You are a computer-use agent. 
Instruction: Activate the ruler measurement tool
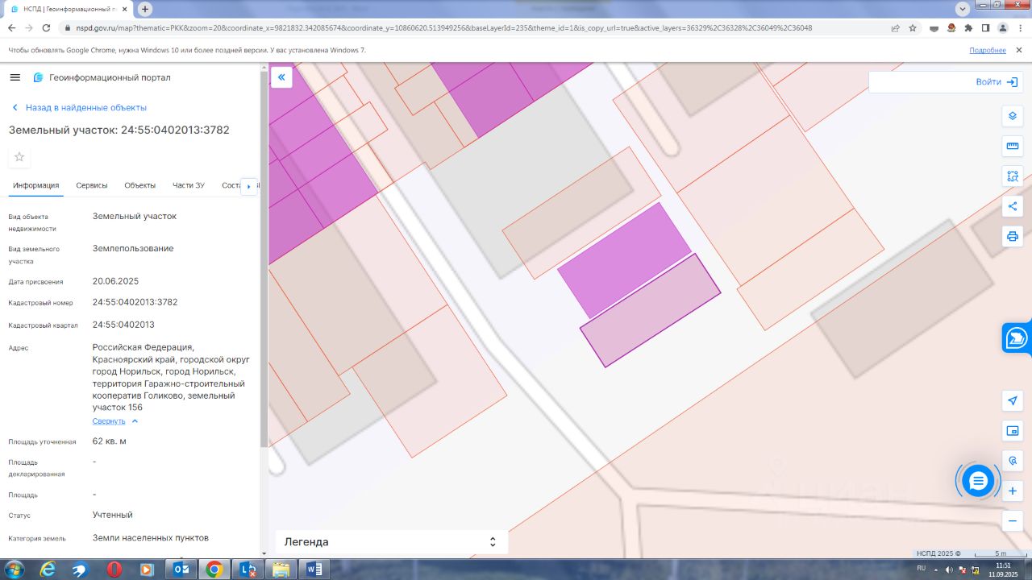click(1013, 146)
